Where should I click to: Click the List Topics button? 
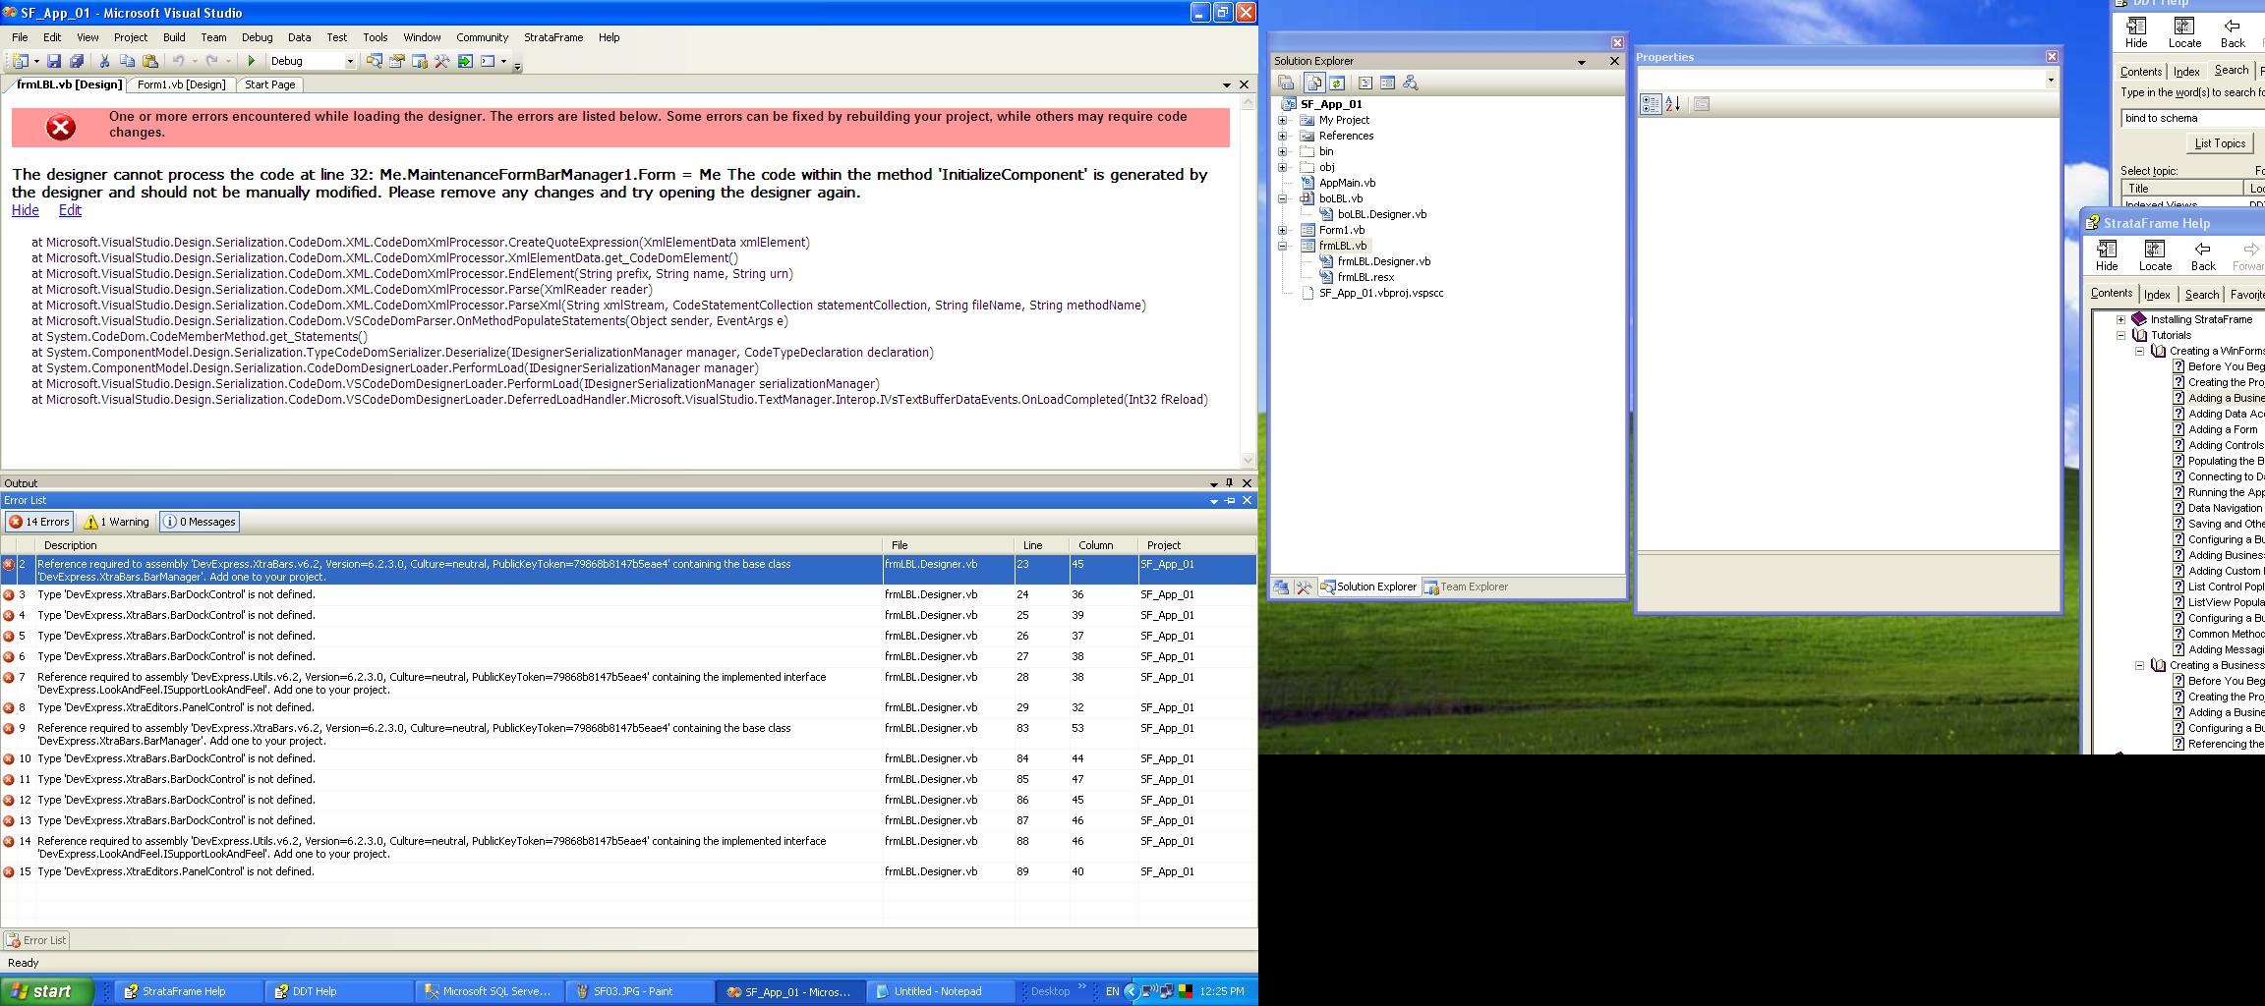pos(2219,143)
